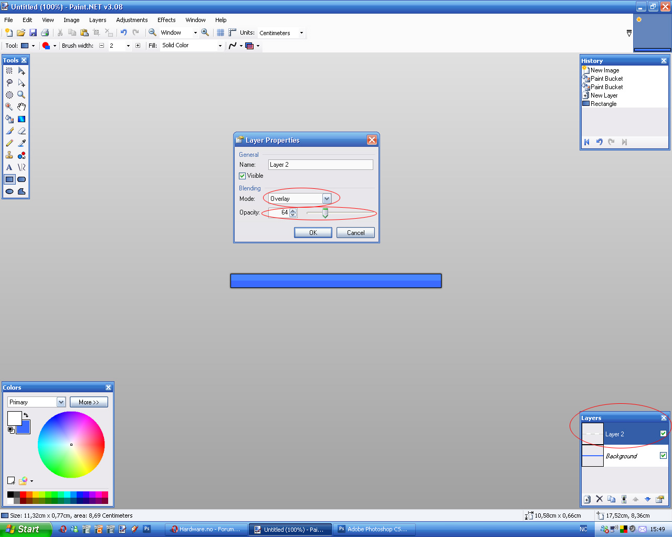Select the Magic Wand tool
The height and width of the screenshot is (537, 672).
pos(9,106)
